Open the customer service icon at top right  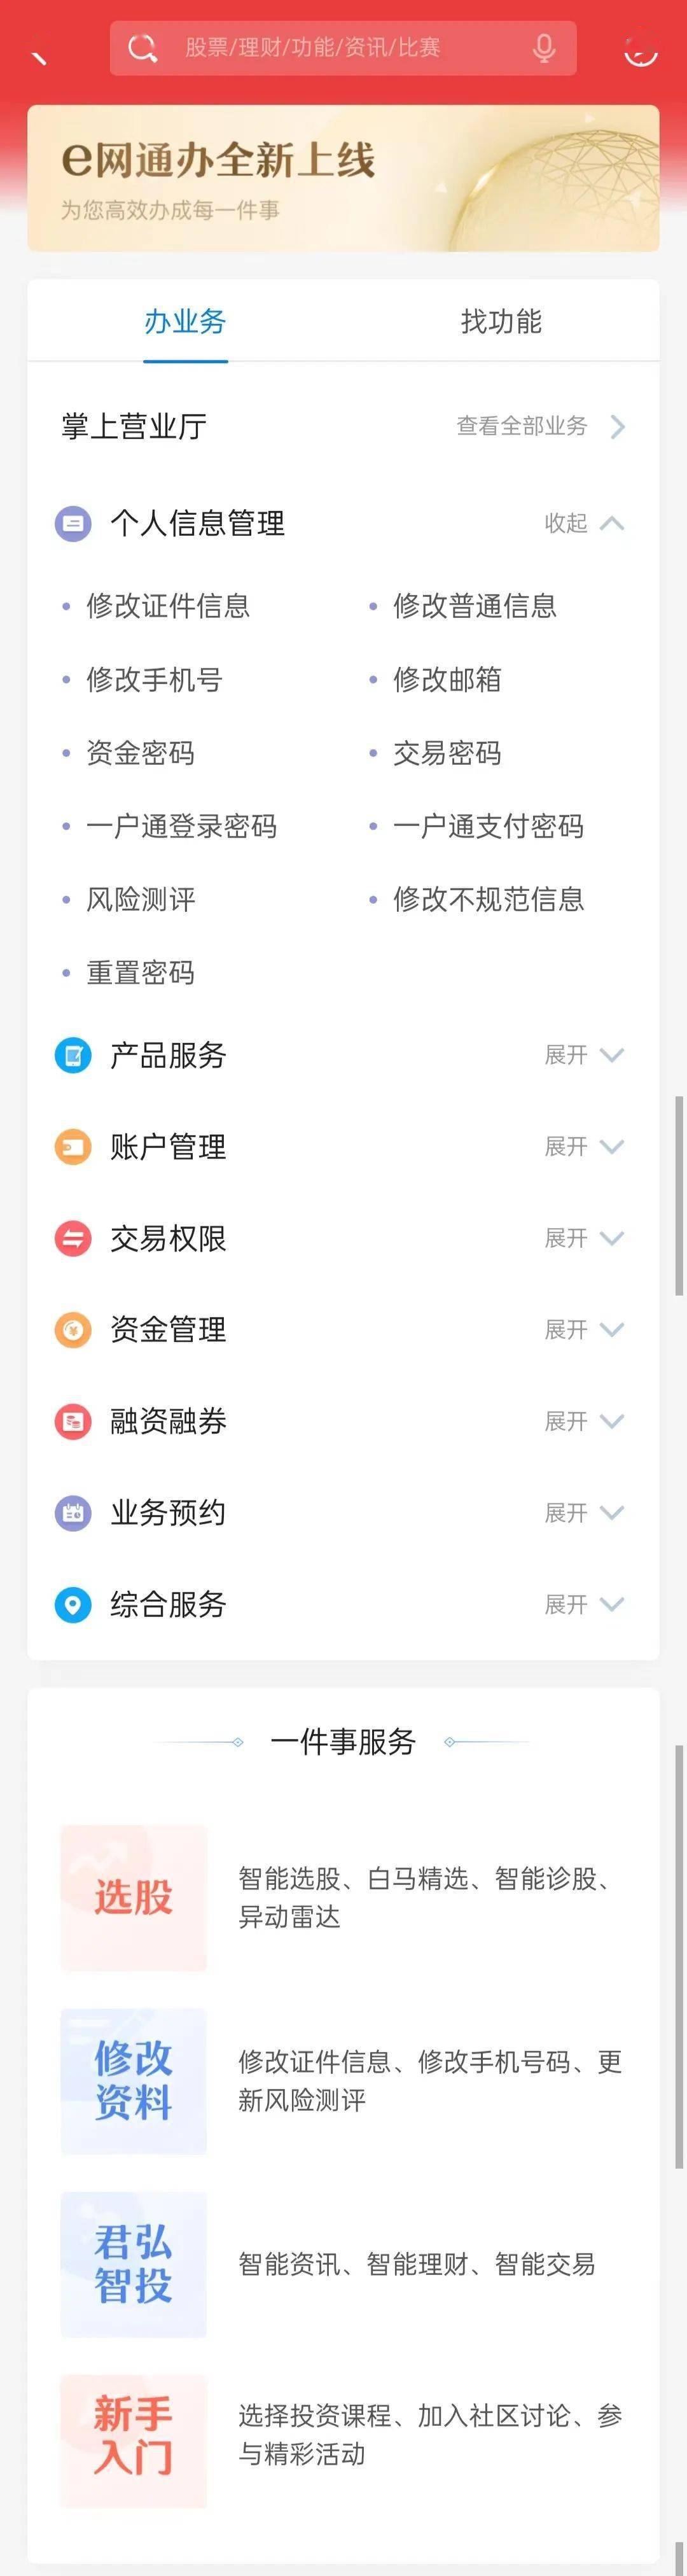(640, 50)
